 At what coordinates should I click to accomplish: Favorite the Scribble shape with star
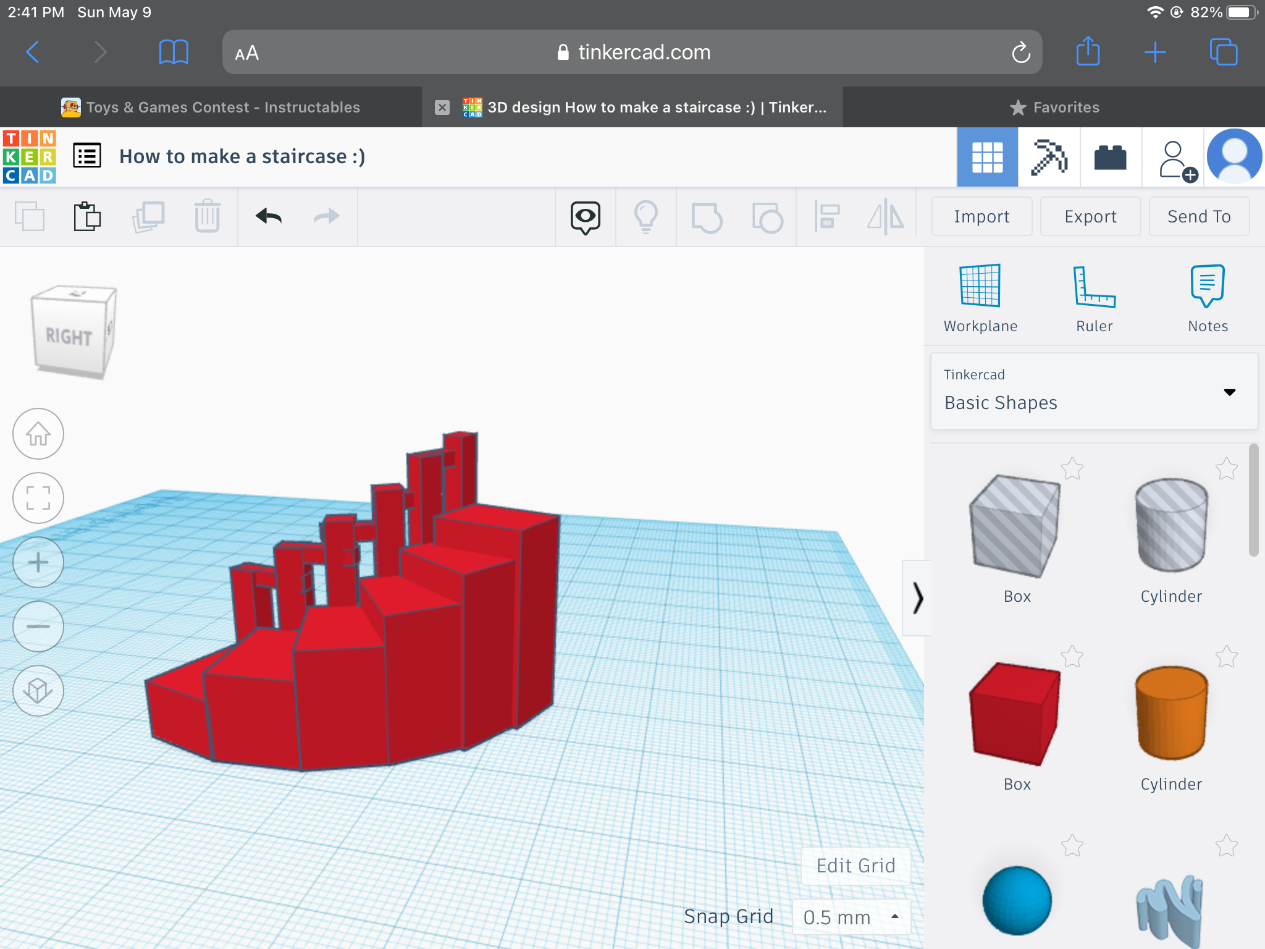click(x=1227, y=846)
